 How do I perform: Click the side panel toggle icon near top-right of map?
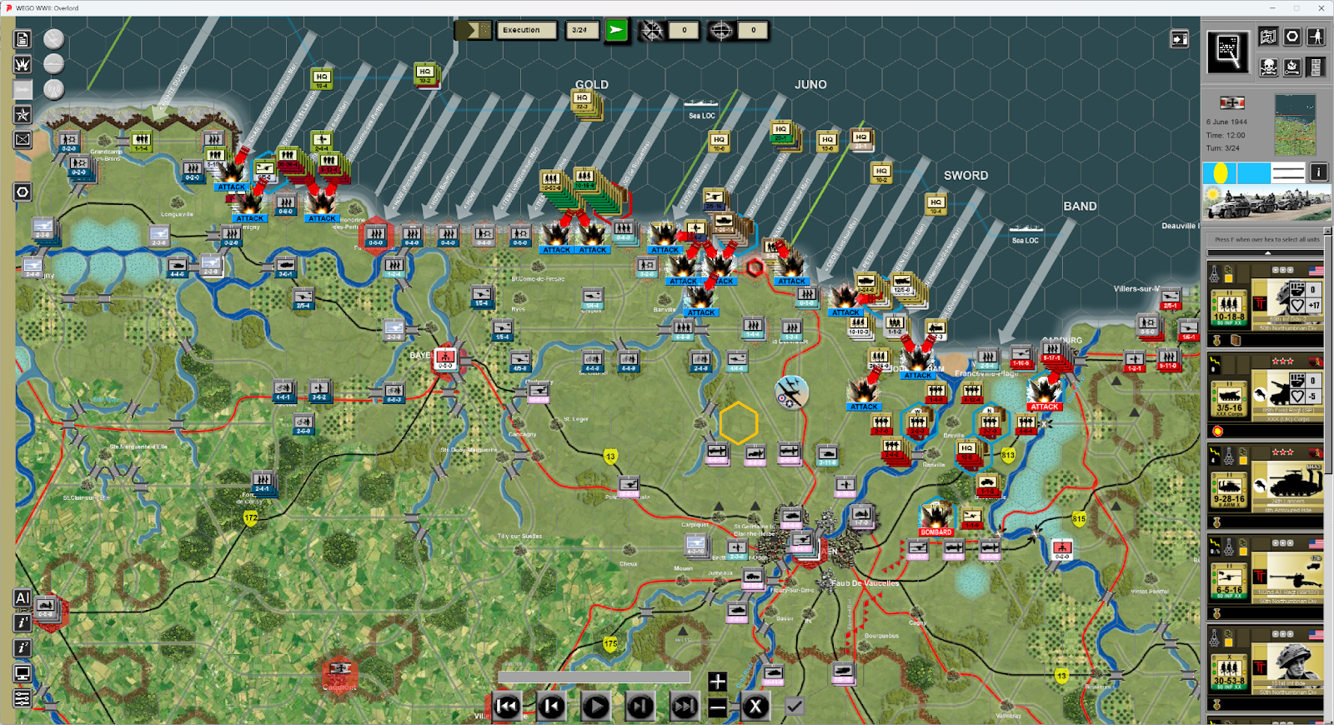[x=1179, y=39]
